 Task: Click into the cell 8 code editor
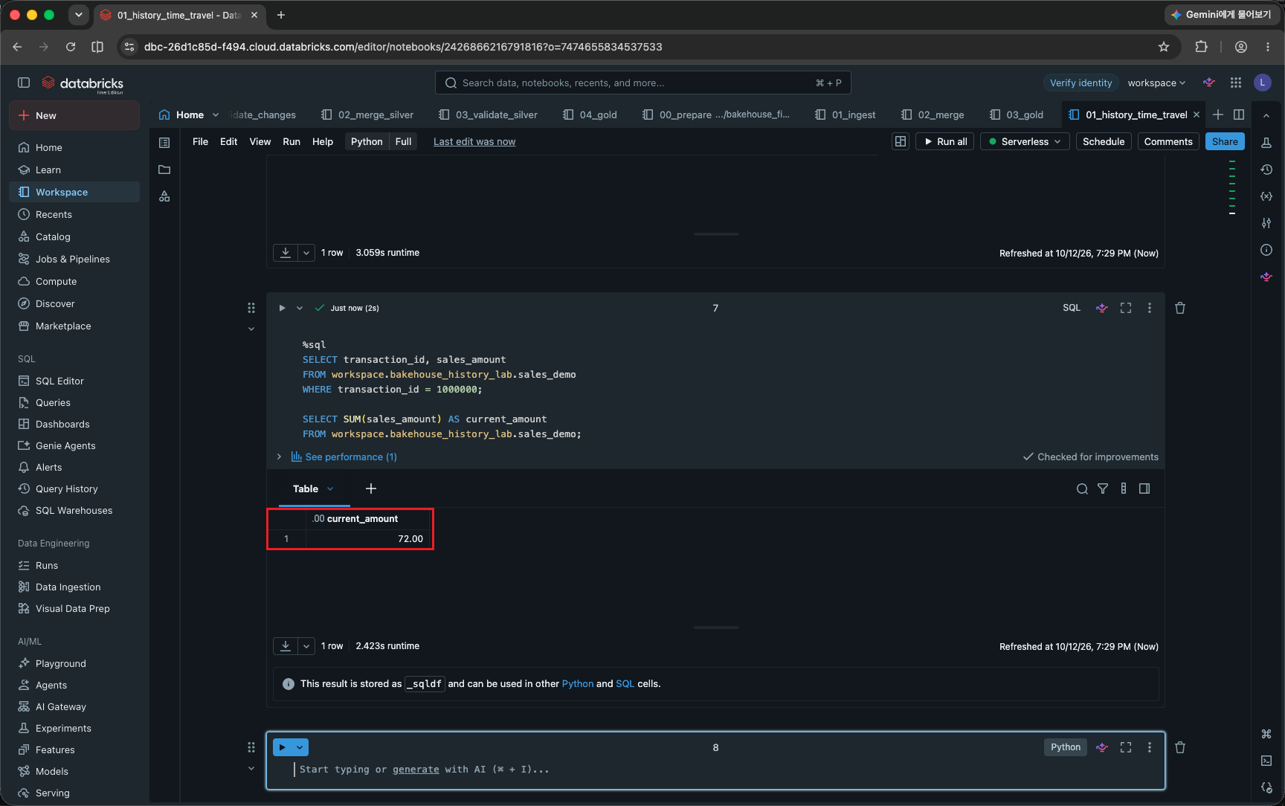tap(714, 770)
